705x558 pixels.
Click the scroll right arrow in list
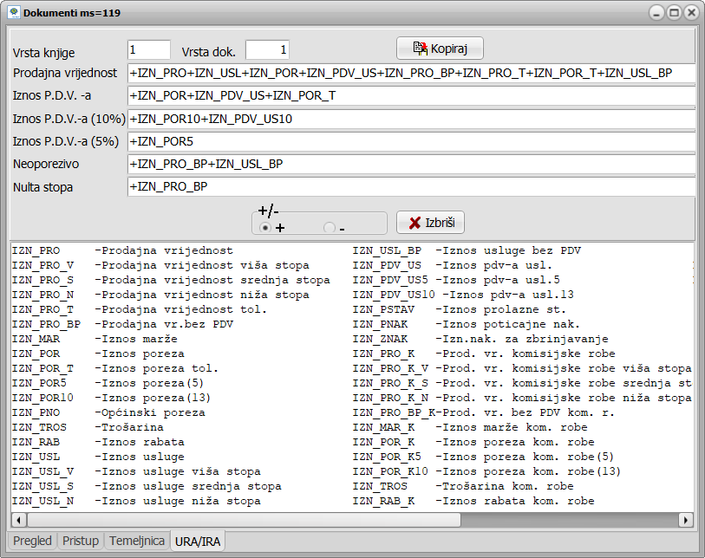685,520
